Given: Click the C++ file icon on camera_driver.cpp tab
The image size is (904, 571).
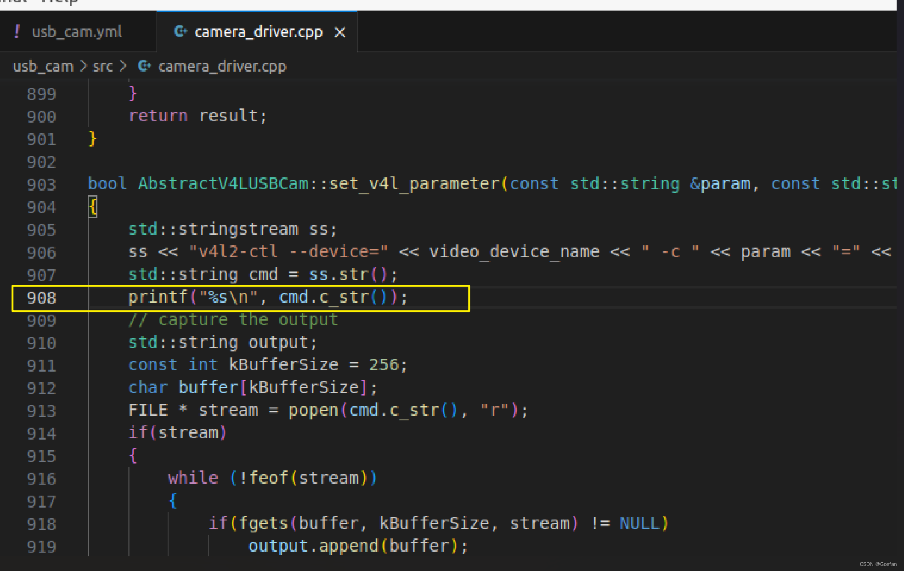Looking at the screenshot, I should click(x=181, y=31).
